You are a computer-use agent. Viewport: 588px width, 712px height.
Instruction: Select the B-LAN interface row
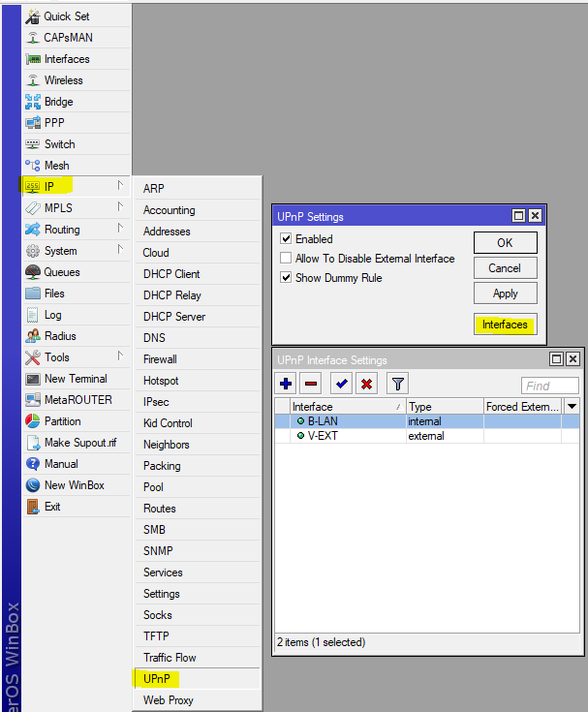click(427, 421)
